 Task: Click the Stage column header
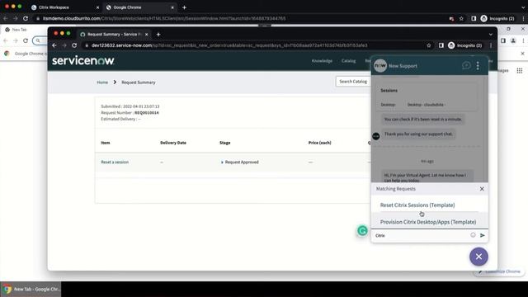pyautogui.click(x=225, y=143)
